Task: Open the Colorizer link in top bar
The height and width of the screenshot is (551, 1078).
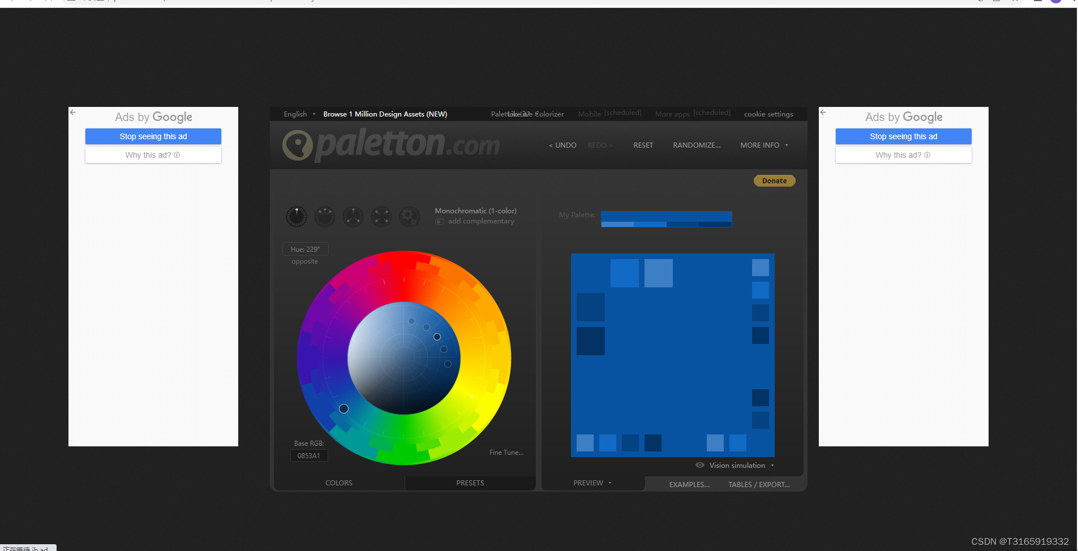Action: tap(549, 114)
